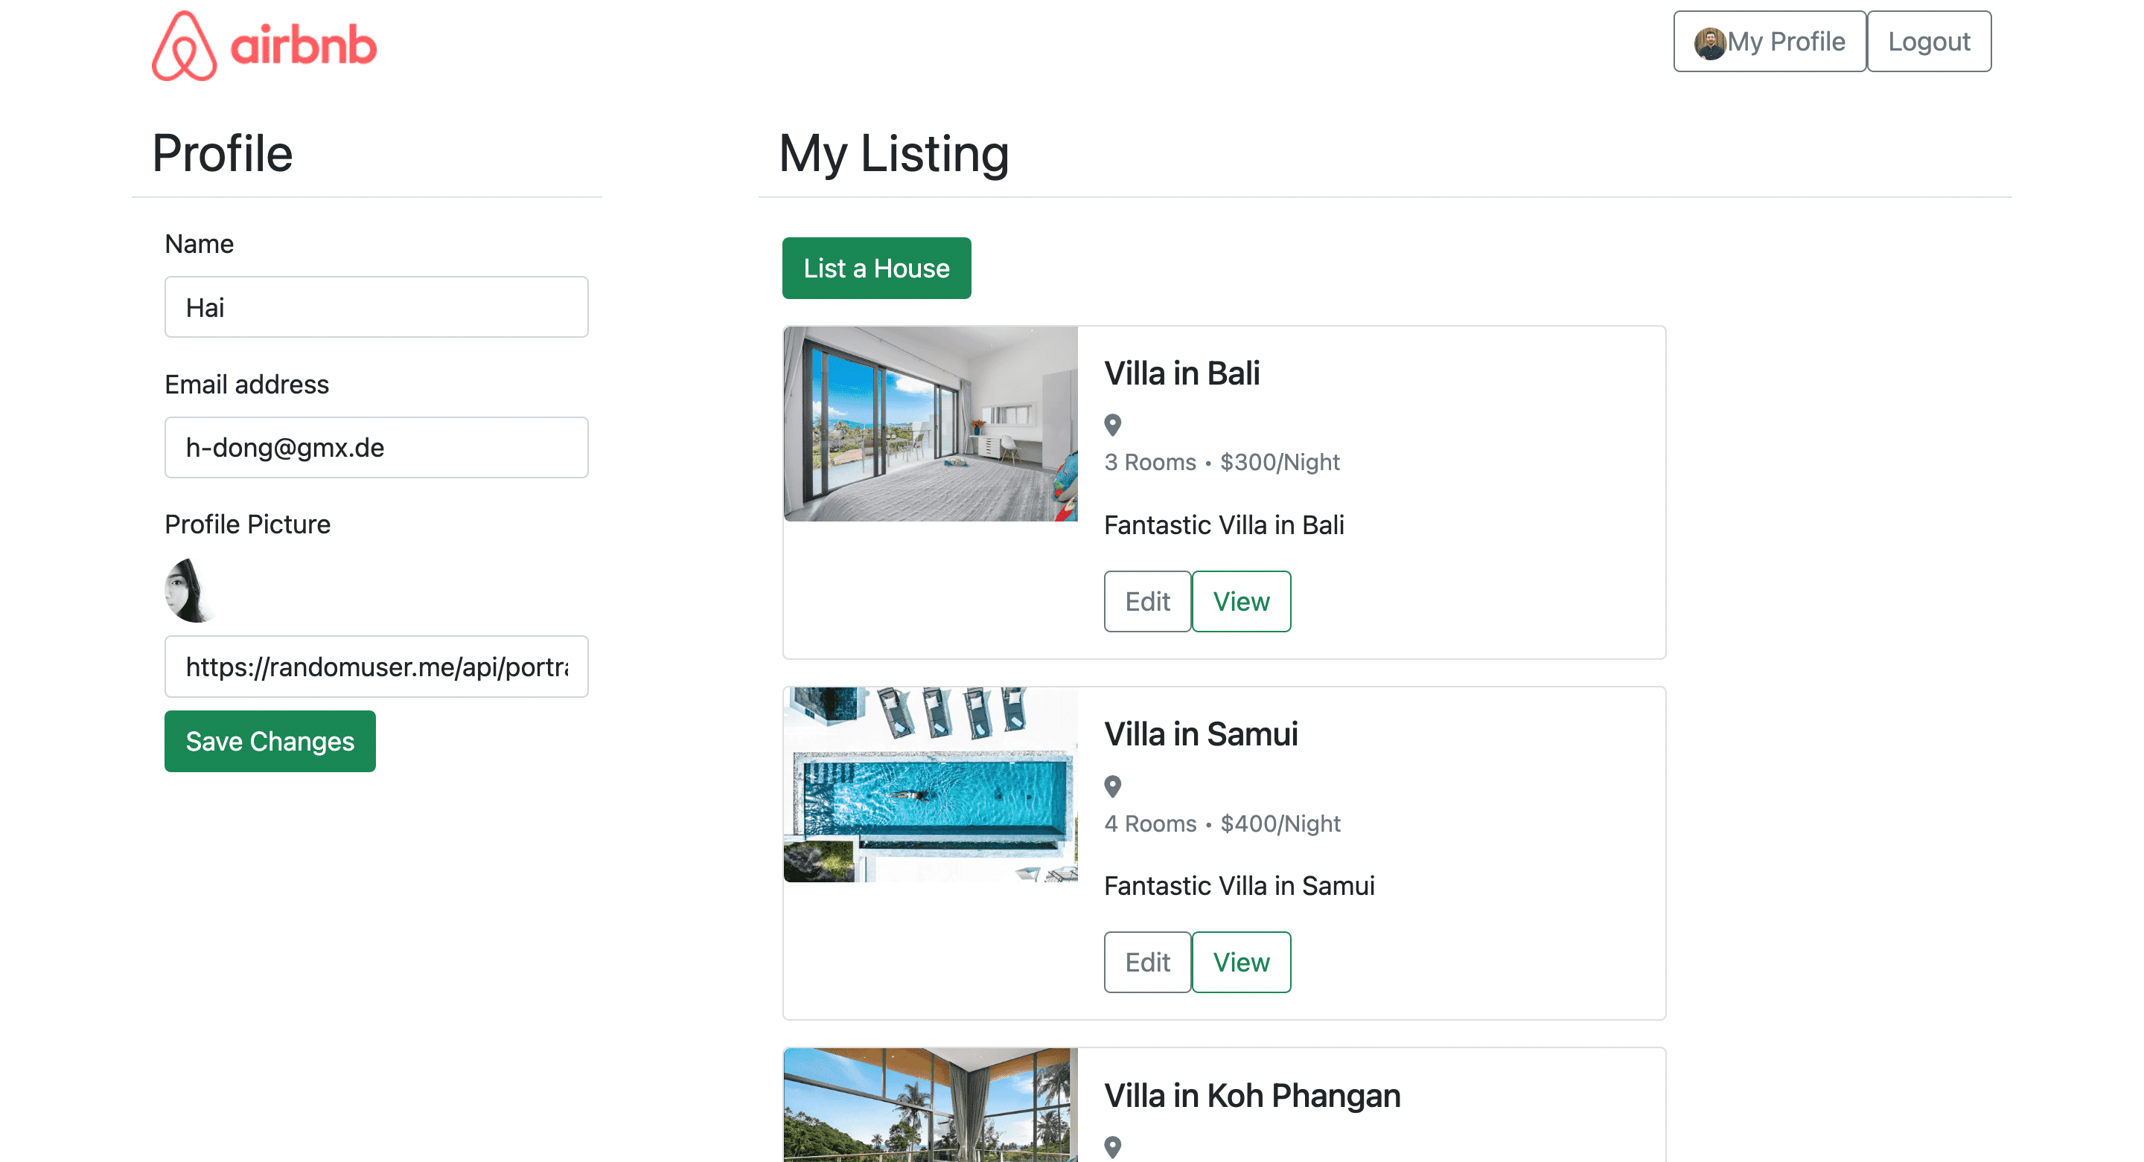Save profile with Save Changes button
Image resolution: width=2144 pixels, height=1162 pixels.
[269, 741]
